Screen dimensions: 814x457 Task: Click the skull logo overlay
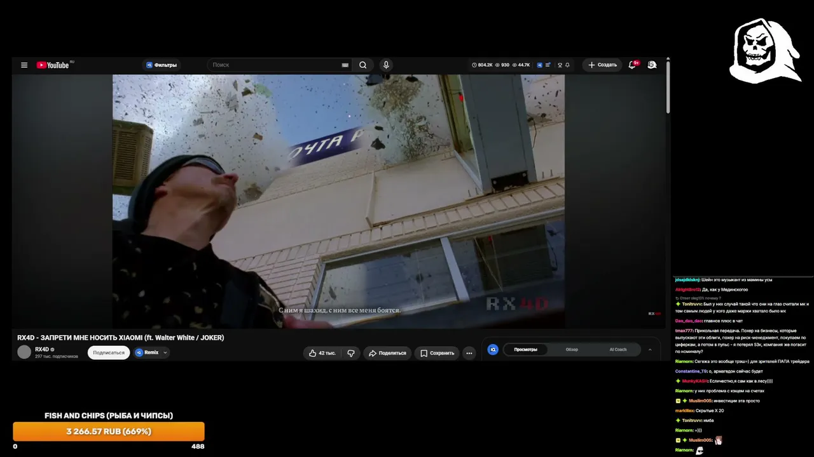coord(764,51)
